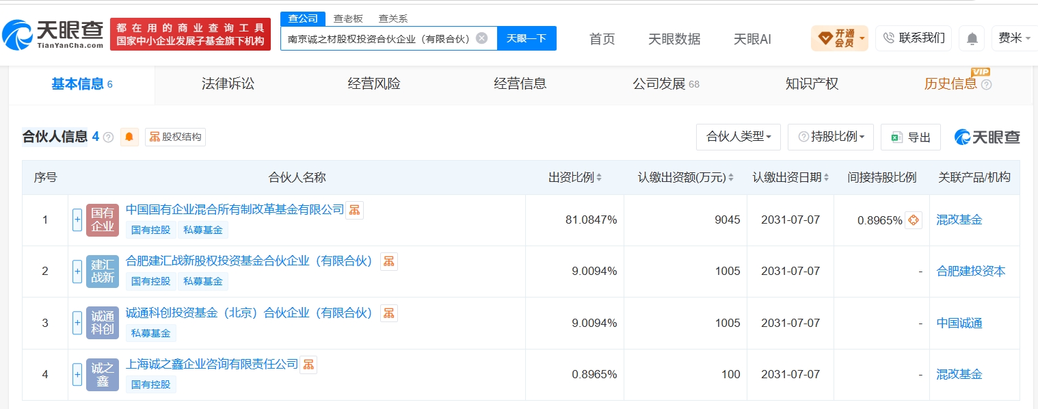Switch to the 法律诉讼 tab

point(228,84)
